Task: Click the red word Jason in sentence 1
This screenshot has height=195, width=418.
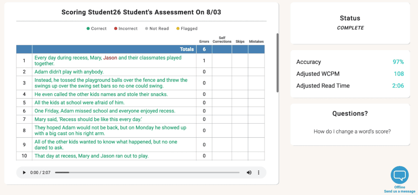Action: pos(110,58)
